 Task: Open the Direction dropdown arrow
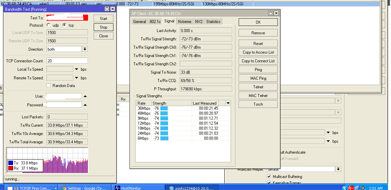coord(85,49)
